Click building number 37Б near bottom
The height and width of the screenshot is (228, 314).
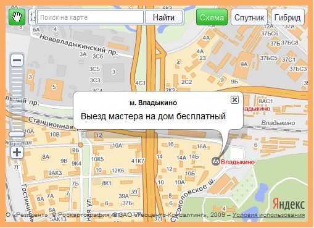(128, 203)
